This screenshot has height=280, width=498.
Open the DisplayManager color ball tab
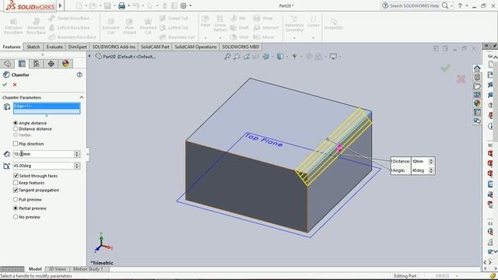coord(65,64)
